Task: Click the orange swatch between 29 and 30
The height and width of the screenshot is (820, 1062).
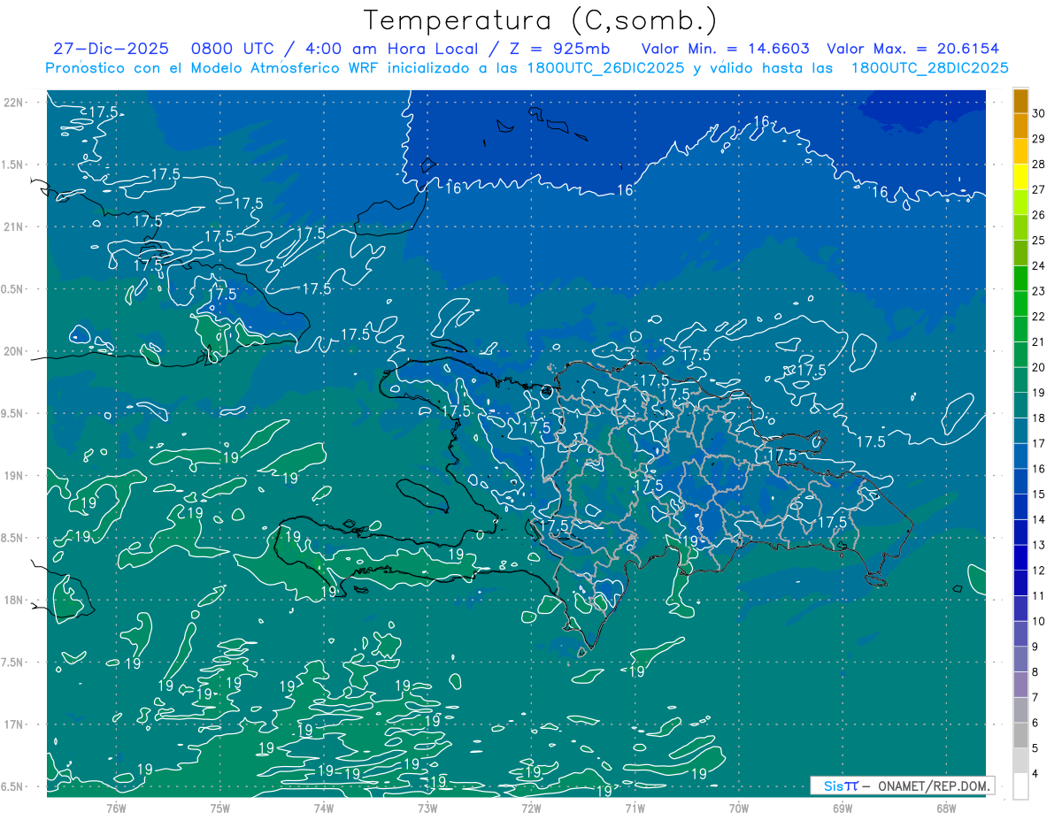Action: [1020, 126]
